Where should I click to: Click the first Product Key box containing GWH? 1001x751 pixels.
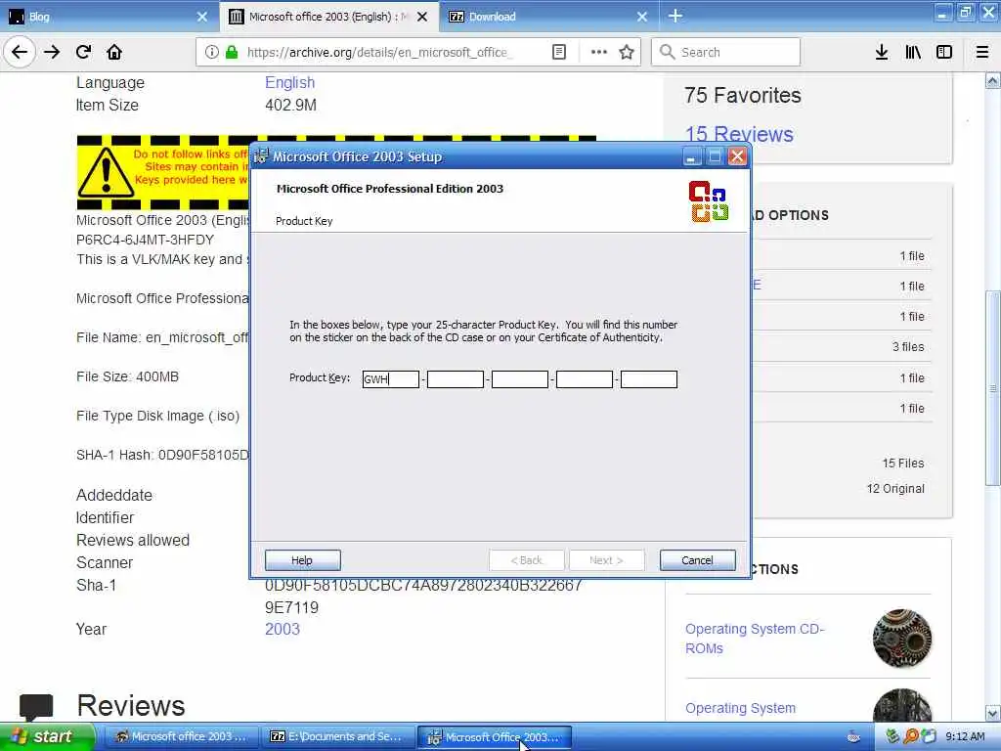click(391, 379)
